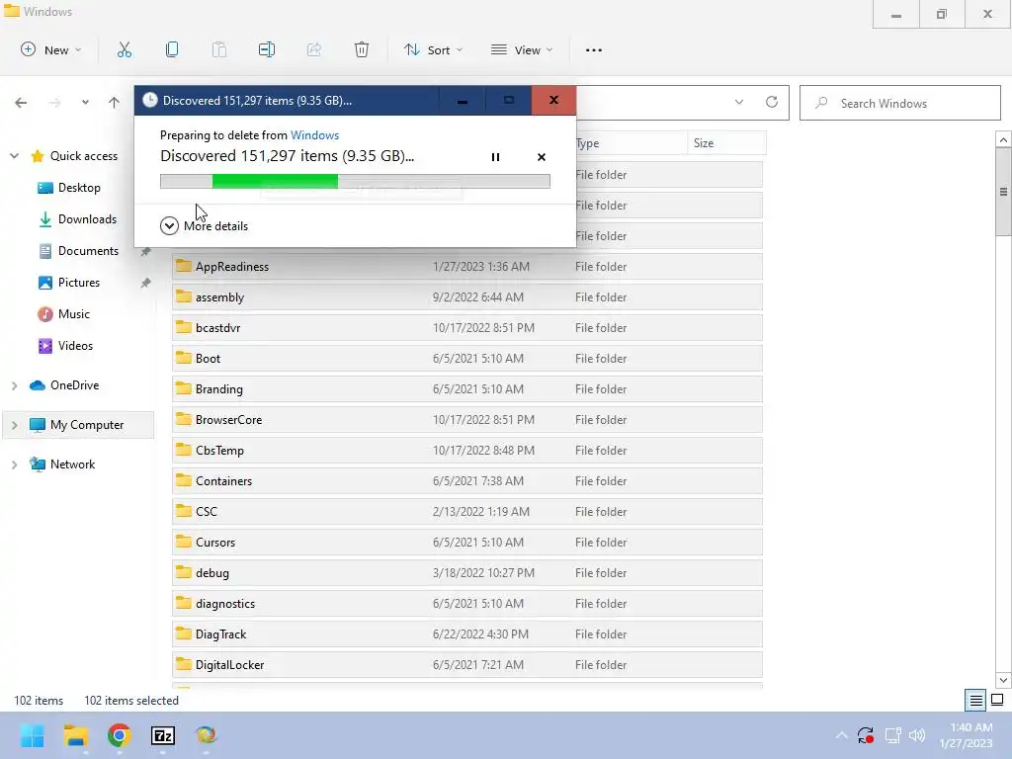Select the BrowserCore folder
1012x759 pixels.
pyautogui.click(x=467, y=419)
